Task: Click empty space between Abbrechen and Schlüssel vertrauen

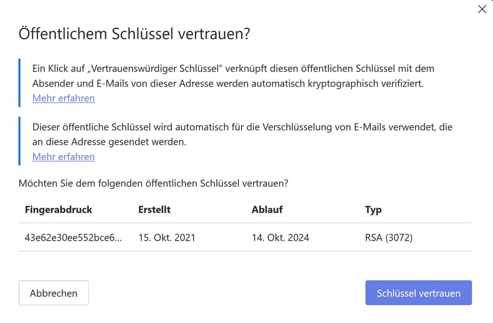Action: [x=227, y=293]
